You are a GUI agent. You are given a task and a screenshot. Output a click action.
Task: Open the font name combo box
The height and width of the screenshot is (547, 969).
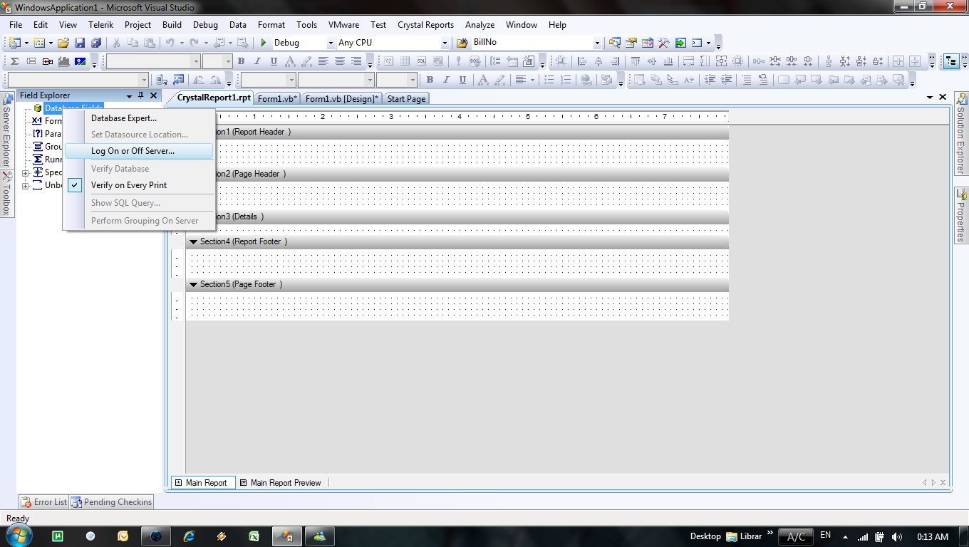pos(153,61)
